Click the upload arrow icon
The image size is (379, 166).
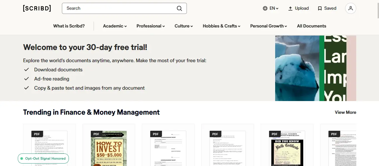290,8
